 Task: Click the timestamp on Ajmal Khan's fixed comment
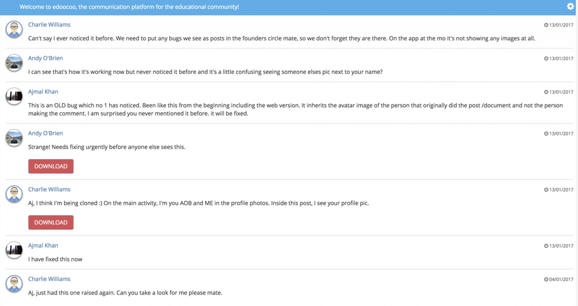click(x=558, y=246)
